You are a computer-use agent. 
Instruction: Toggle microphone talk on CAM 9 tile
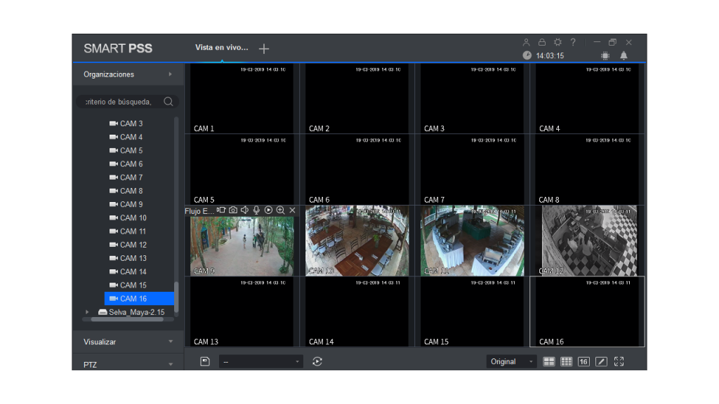(x=256, y=210)
